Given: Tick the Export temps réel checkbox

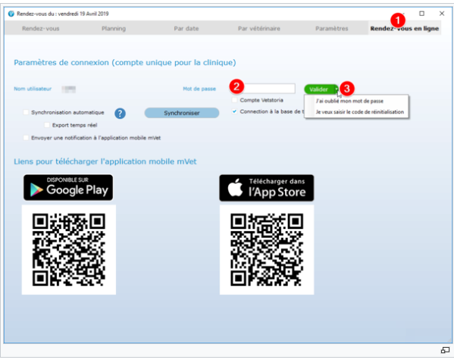Looking at the screenshot, I should point(47,125).
